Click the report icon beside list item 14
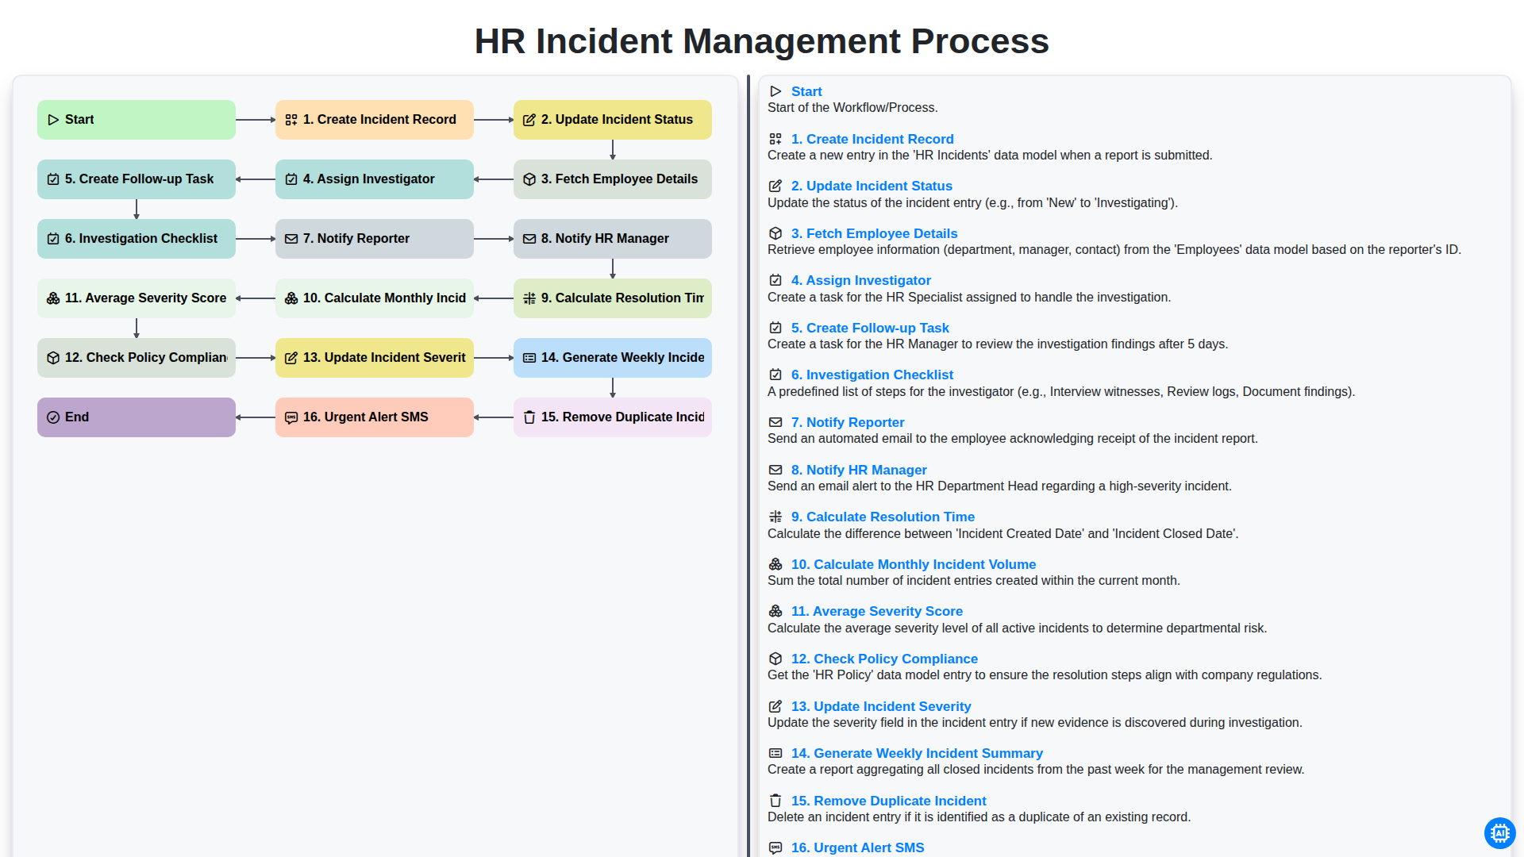The width and height of the screenshot is (1524, 857). click(775, 753)
